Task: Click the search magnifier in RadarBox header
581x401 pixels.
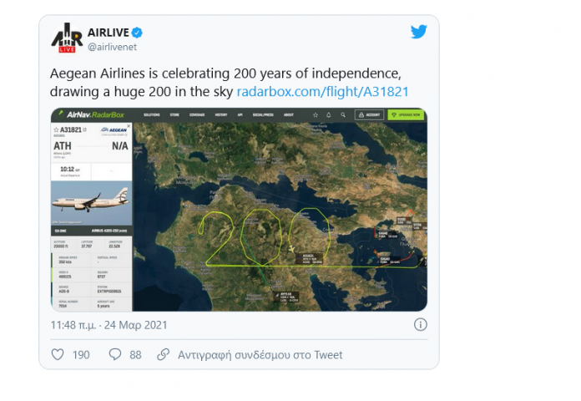Action: (x=342, y=114)
